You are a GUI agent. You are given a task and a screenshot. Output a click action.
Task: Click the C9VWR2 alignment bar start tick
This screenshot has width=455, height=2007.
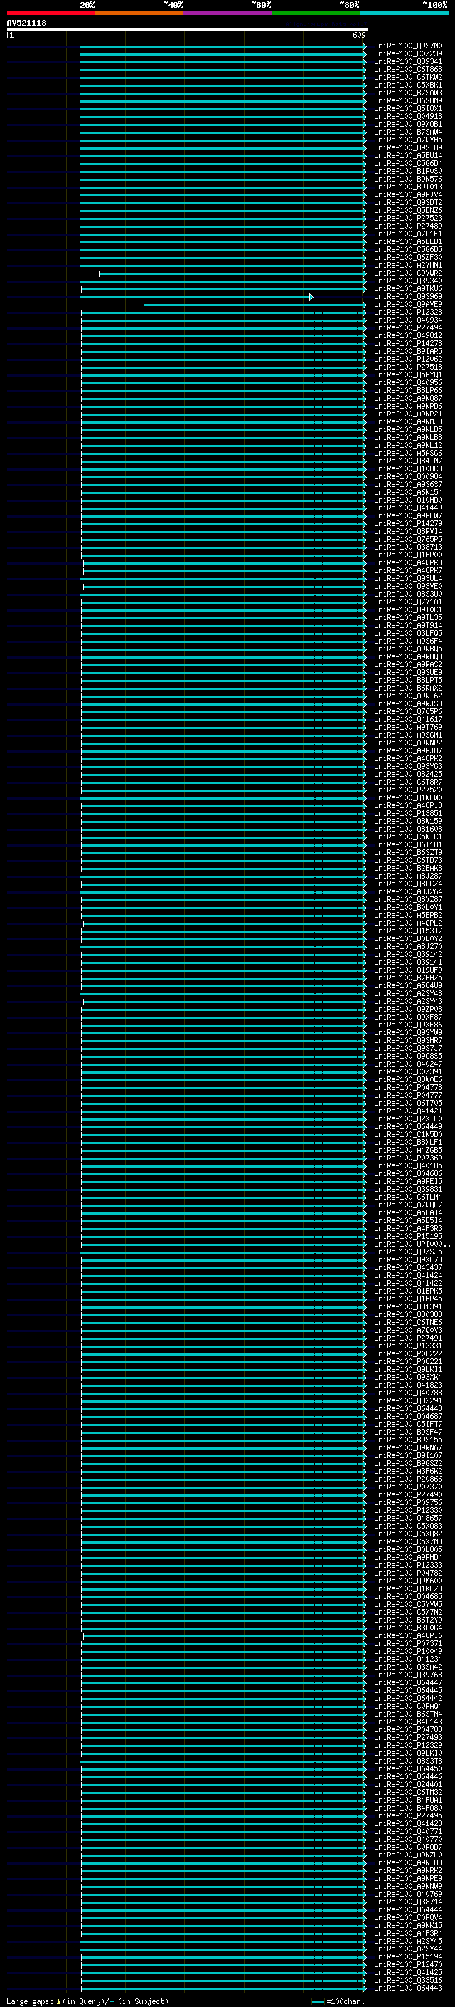[99, 273]
